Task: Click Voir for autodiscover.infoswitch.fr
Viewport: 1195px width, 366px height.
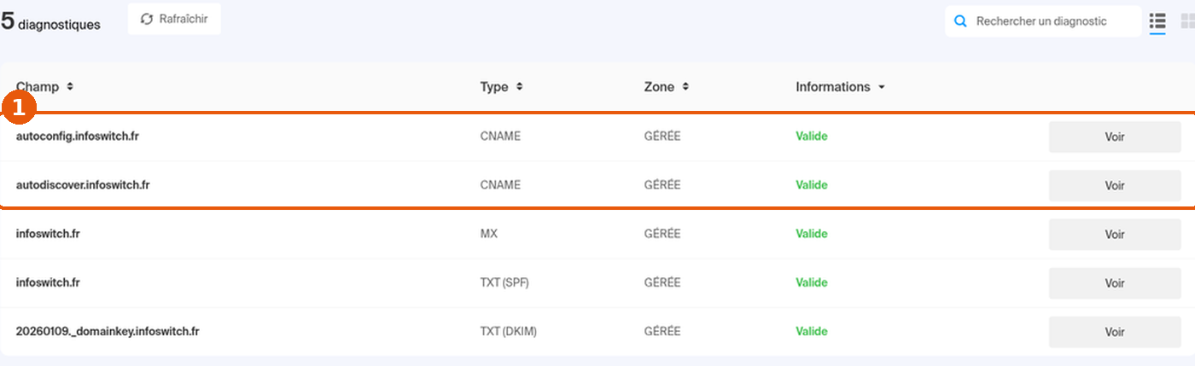Action: pyautogui.click(x=1115, y=185)
